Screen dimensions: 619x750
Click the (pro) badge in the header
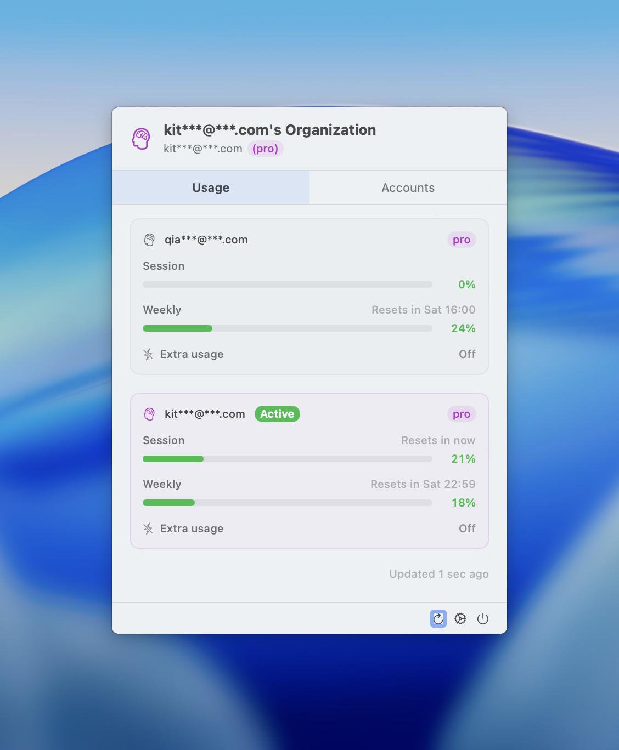(x=265, y=149)
